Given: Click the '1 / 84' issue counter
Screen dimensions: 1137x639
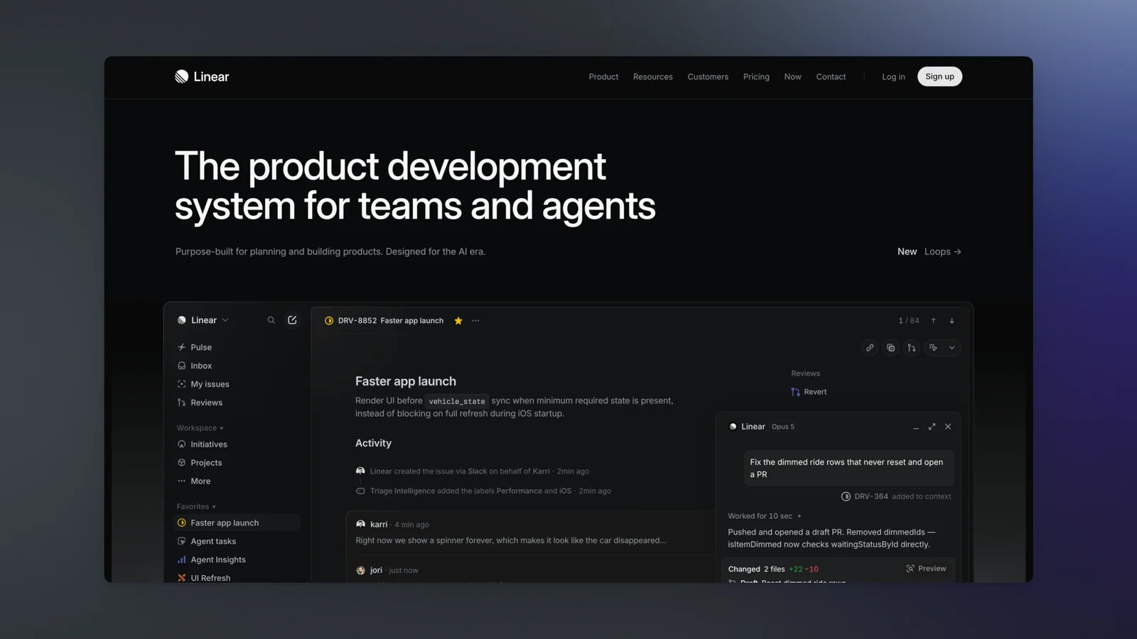Looking at the screenshot, I should tap(909, 321).
